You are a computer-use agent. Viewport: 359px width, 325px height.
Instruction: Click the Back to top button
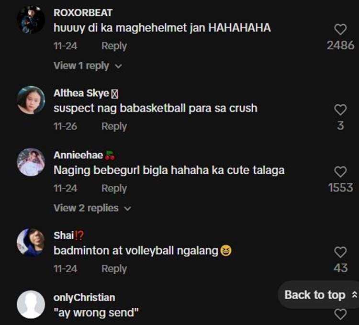[x=319, y=295]
